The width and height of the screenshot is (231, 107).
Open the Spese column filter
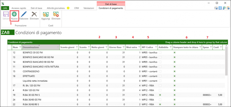[211, 47]
